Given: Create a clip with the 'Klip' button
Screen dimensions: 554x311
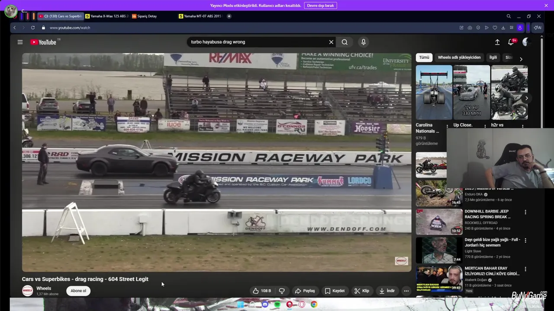Looking at the screenshot, I should pos(362,291).
